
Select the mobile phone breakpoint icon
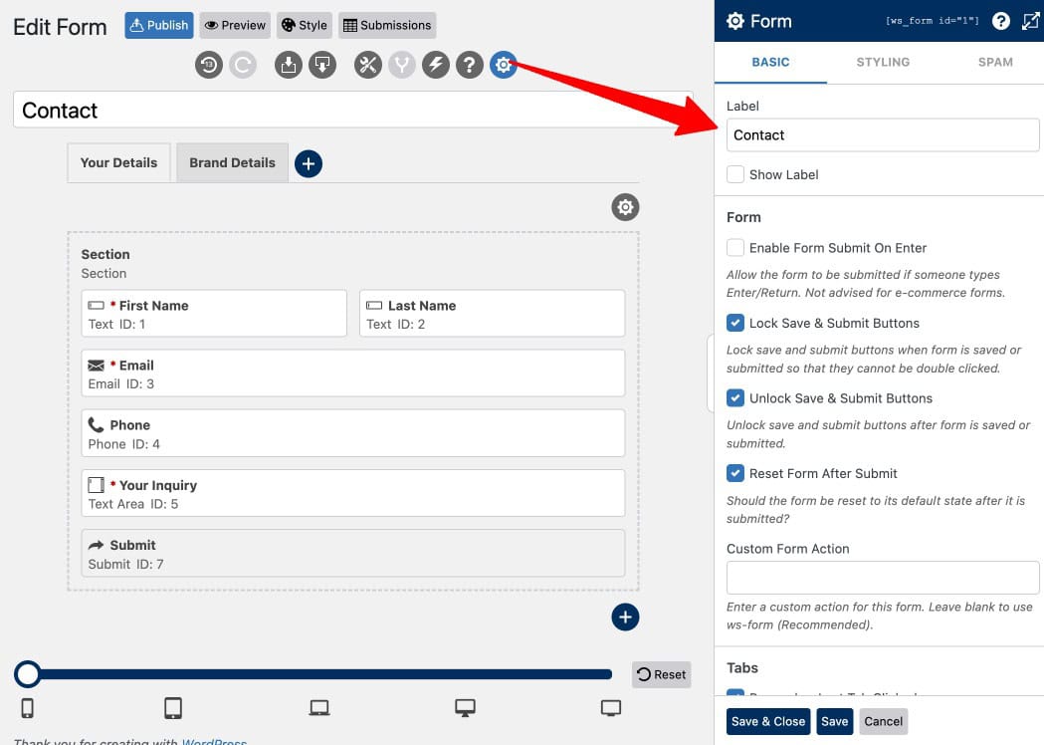point(27,708)
